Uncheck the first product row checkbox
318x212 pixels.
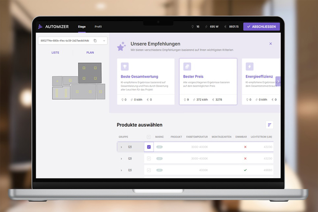tap(149, 147)
